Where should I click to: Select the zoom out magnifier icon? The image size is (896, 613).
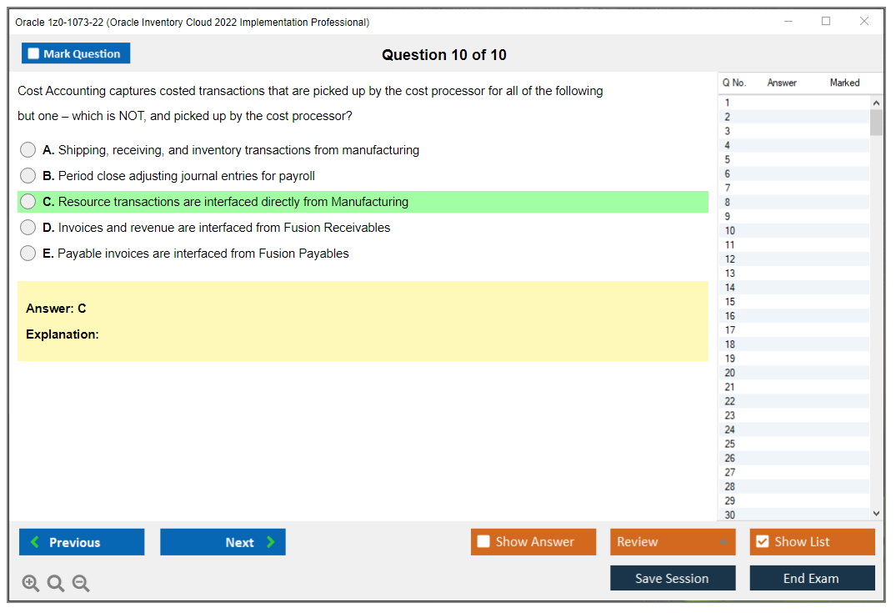[80, 583]
